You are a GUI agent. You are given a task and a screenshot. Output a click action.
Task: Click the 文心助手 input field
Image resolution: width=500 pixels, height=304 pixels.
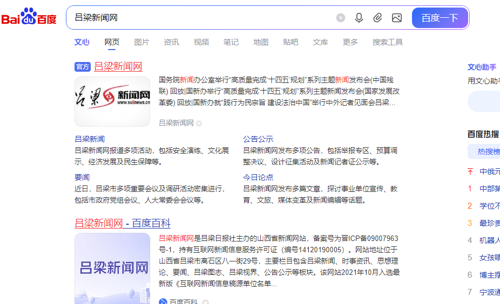click(484, 101)
